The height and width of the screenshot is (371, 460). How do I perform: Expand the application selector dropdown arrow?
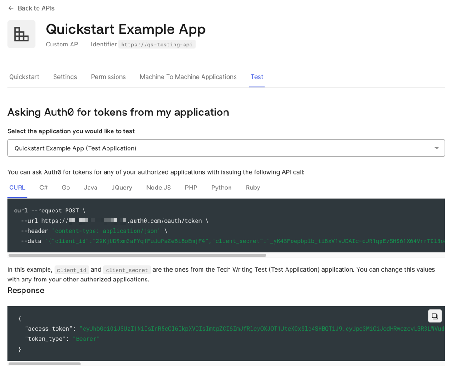pyautogui.click(x=437, y=148)
